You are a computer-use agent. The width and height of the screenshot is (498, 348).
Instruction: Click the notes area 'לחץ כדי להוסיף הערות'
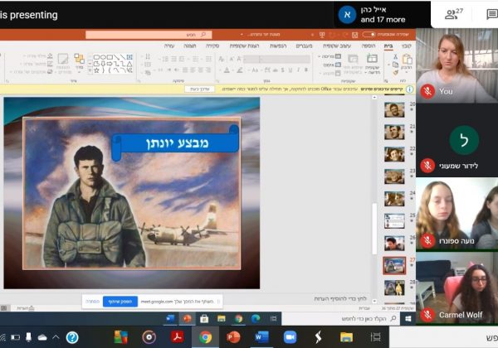click(x=340, y=298)
